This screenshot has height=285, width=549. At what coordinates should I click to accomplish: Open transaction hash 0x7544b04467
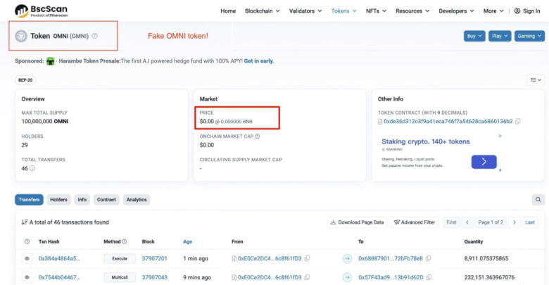click(x=59, y=277)
